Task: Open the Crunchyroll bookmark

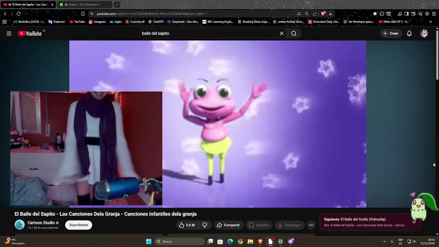Action: (x=135, y=22)
